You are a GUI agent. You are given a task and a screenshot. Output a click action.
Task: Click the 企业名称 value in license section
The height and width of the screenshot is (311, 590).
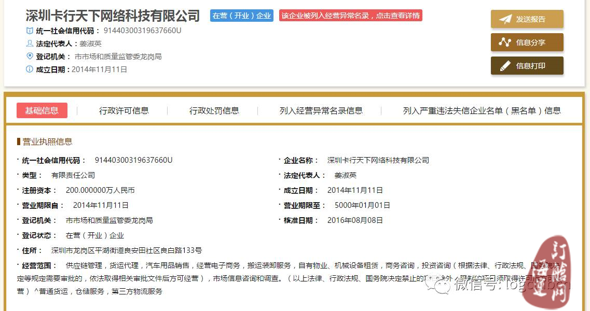click(378, 160)
